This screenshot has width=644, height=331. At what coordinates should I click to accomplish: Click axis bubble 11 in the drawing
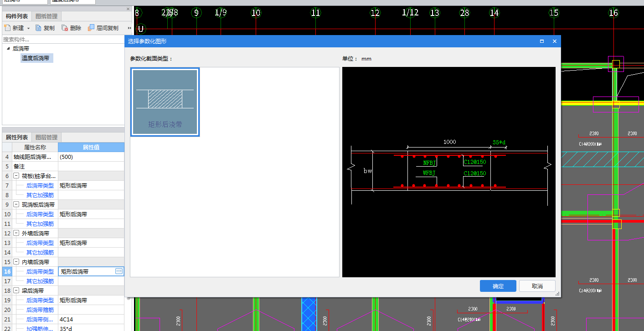[x=316, y=13]
